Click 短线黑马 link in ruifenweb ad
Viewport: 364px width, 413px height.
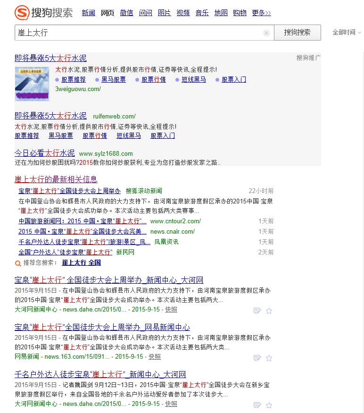tap(129, 136)
